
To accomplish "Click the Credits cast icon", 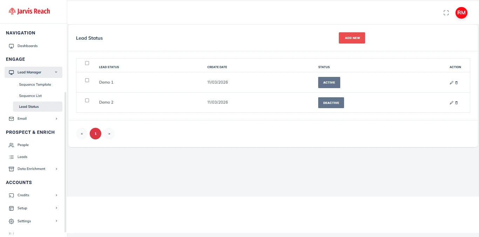I will tap(11, 195).
